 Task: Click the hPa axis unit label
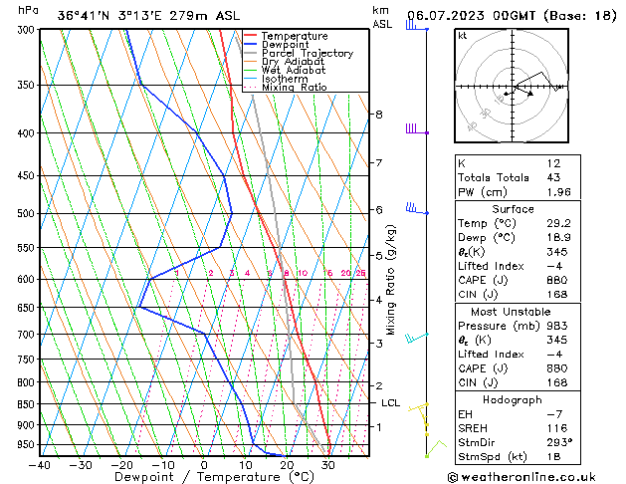[x=28, y=10]
